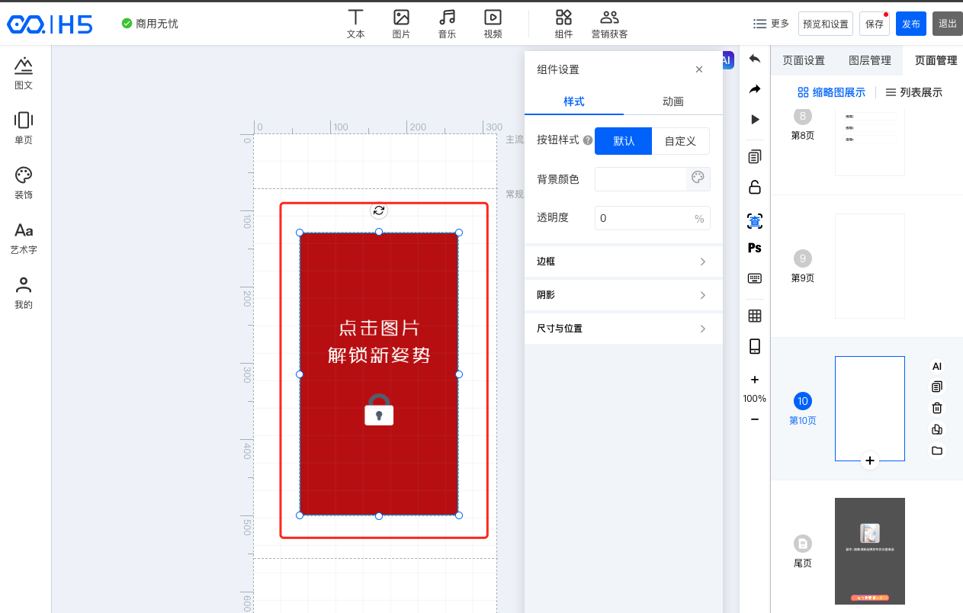Select 缩略图展示 thumbnail view
Image resolution: width=963 pixels, height=613 pixels.
point(831,92)
